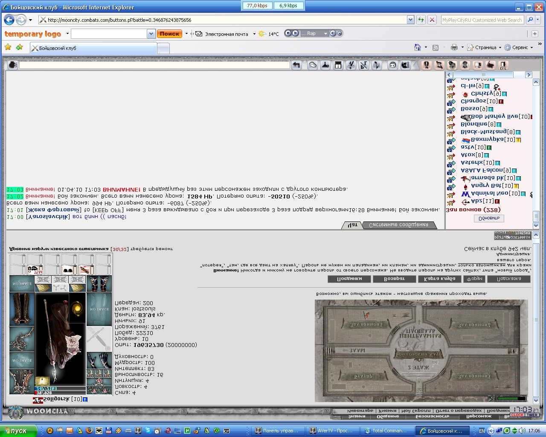Click the green progress bar below the map
The height and width of the screenshot is (437, 546).
tap(511, 399)
